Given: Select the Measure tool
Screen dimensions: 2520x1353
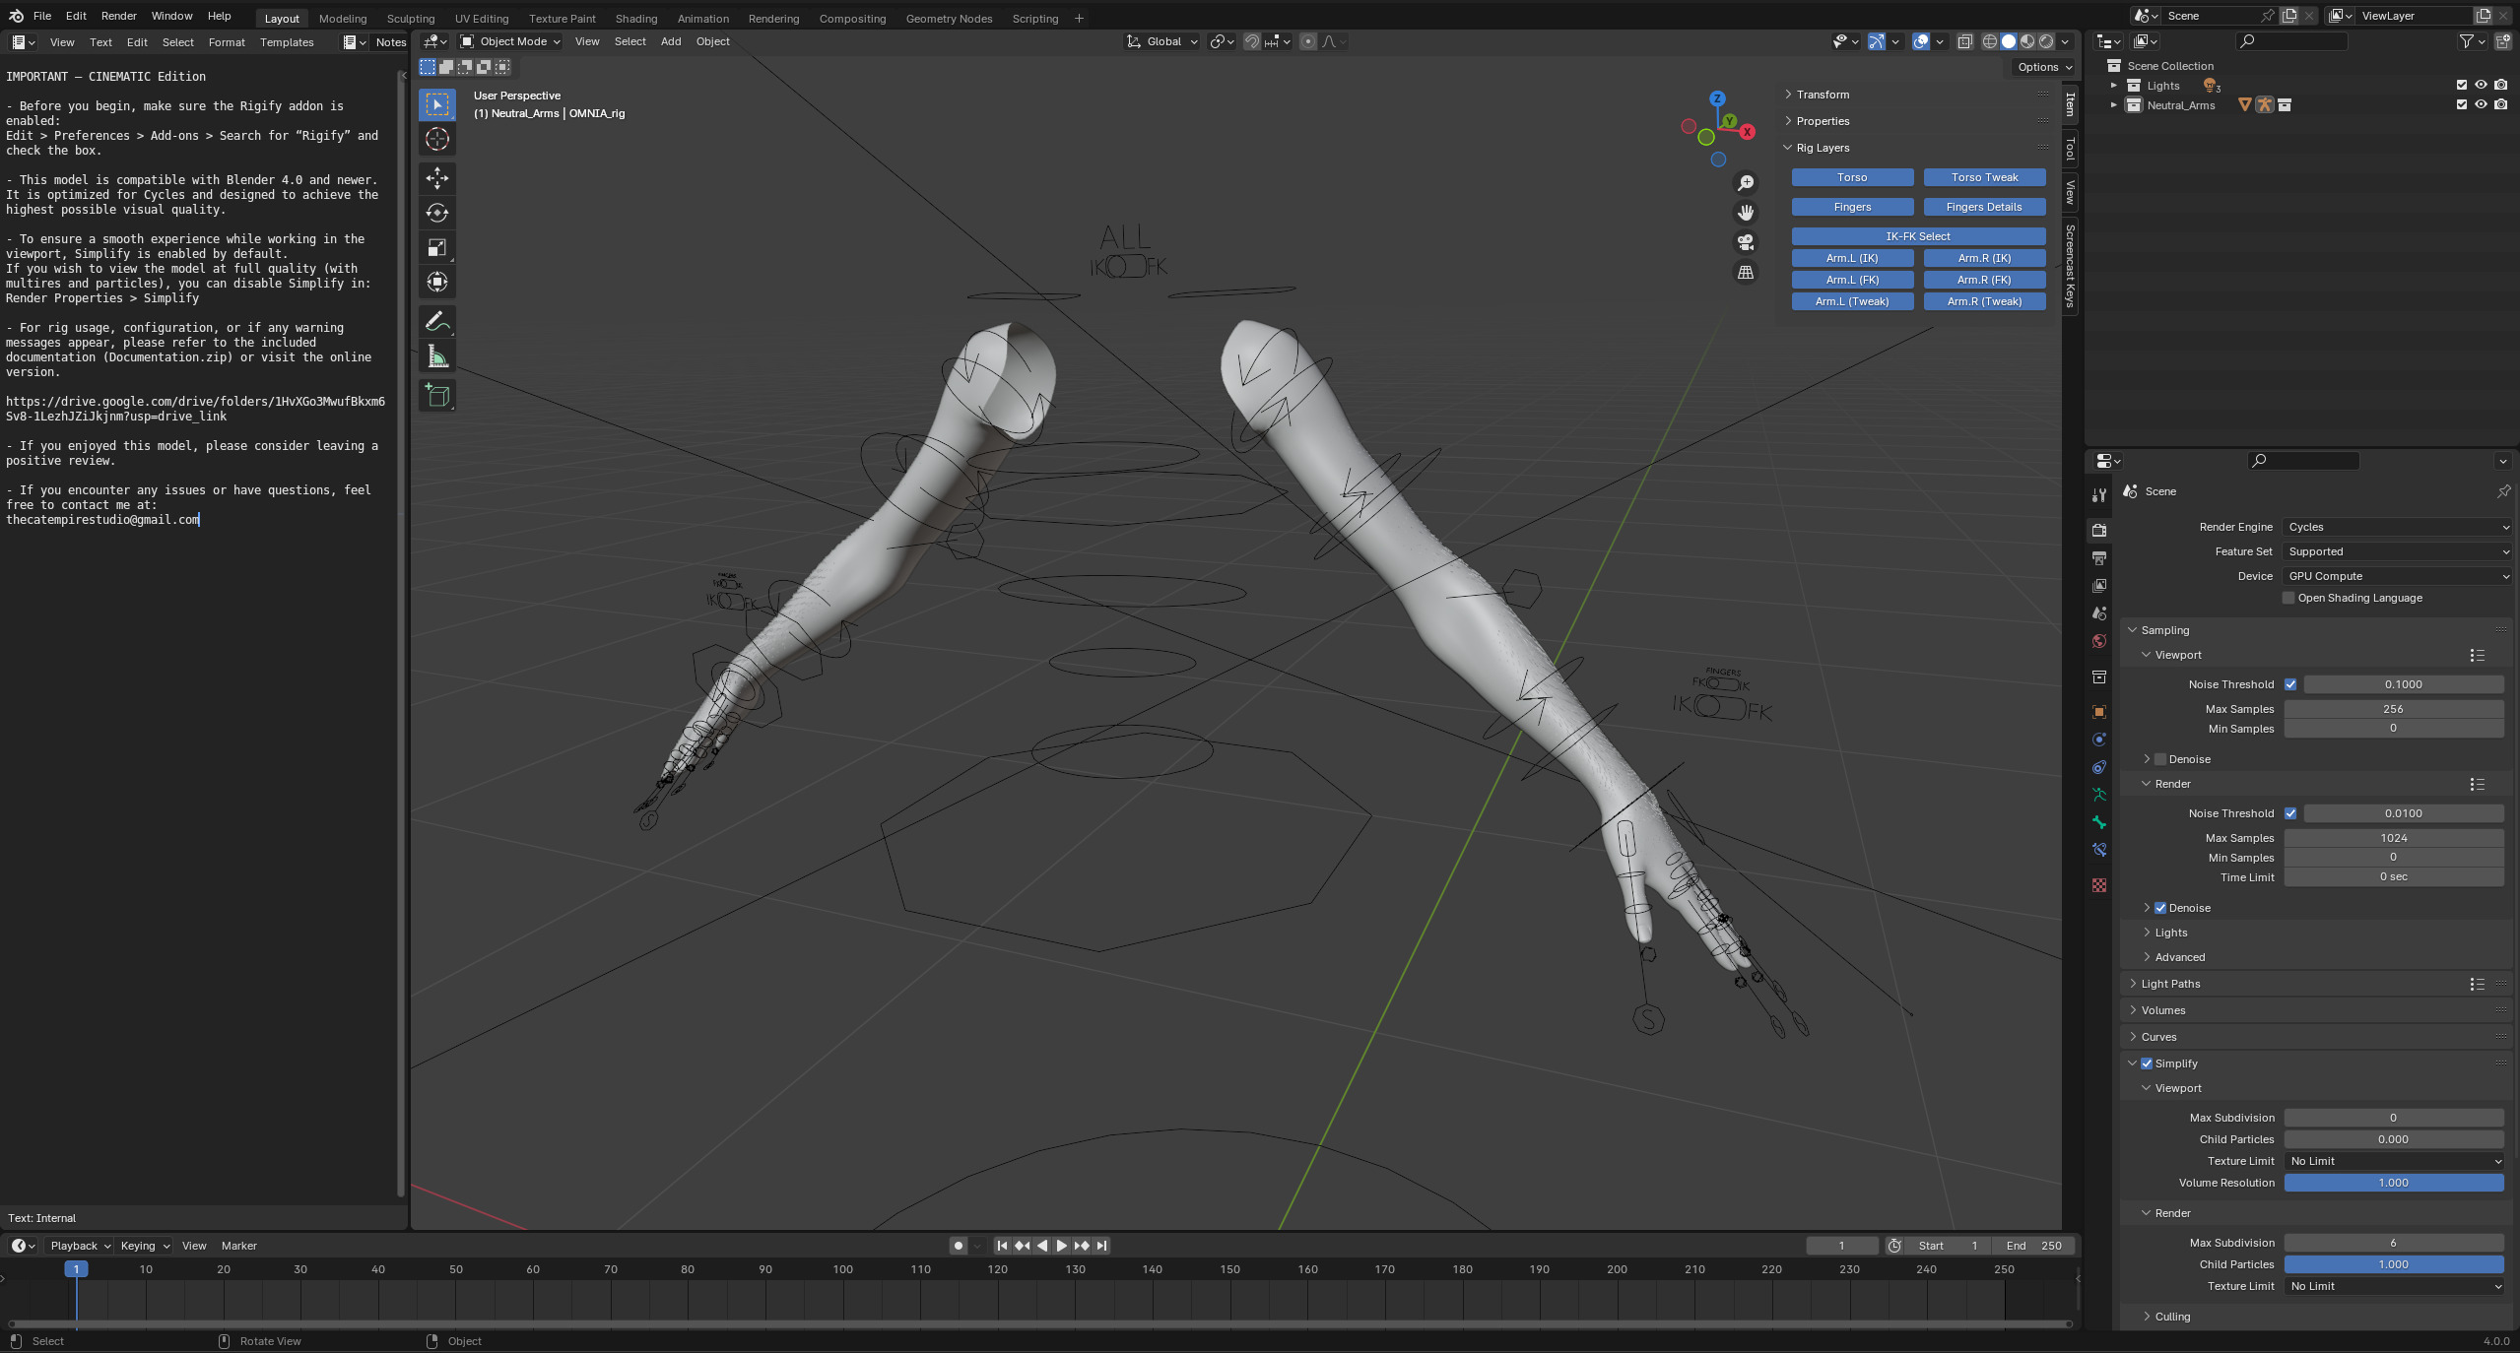Looking at the screenshot, I should [x=437, y=356].
